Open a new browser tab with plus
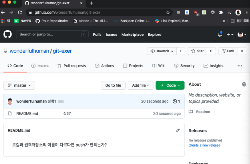This screenshot has width=250, height=164. pos(91,3)
